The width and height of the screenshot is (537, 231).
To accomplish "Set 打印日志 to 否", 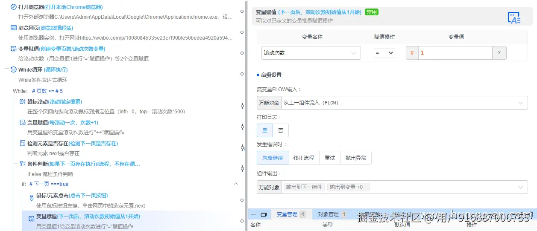I will (281, 130).
